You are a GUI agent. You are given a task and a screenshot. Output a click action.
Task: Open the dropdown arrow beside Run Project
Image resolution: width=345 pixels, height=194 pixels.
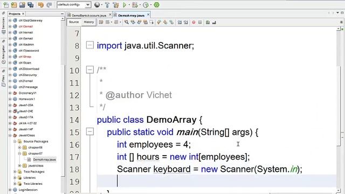129,5
